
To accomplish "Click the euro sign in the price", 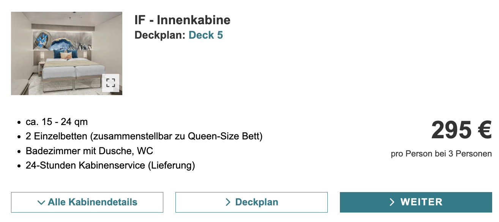I will point(485,130).
